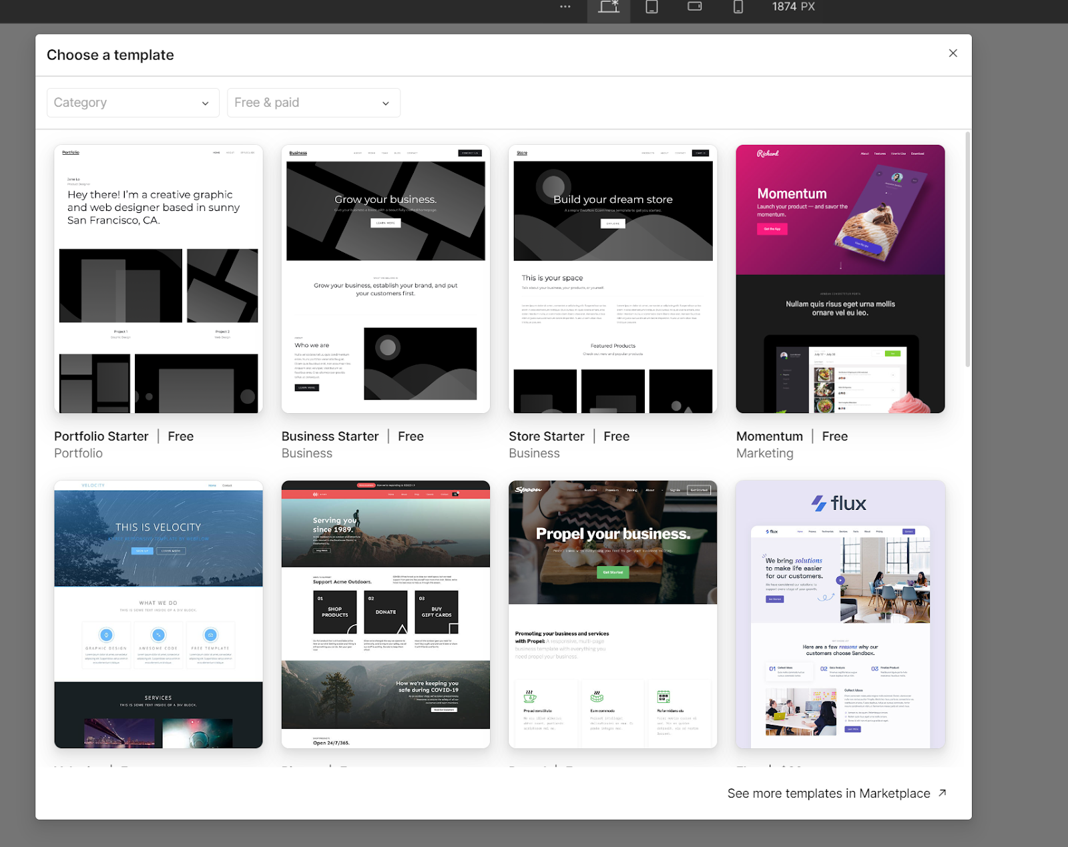Click Free price label for Portfolio Starter

181,437
